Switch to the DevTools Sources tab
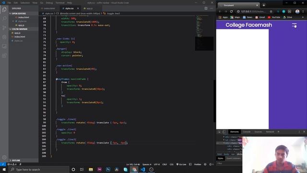The height and width of the screenshot is (173, 307). click(x=258, y=132)
